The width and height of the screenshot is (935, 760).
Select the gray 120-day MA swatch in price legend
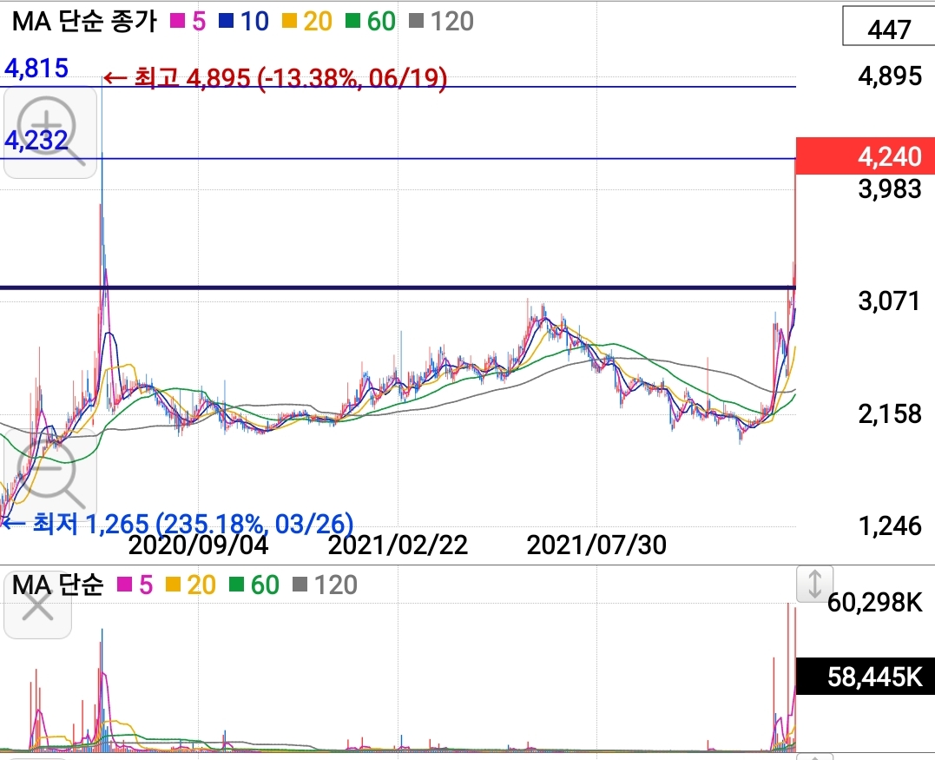(x=416, y=22)
